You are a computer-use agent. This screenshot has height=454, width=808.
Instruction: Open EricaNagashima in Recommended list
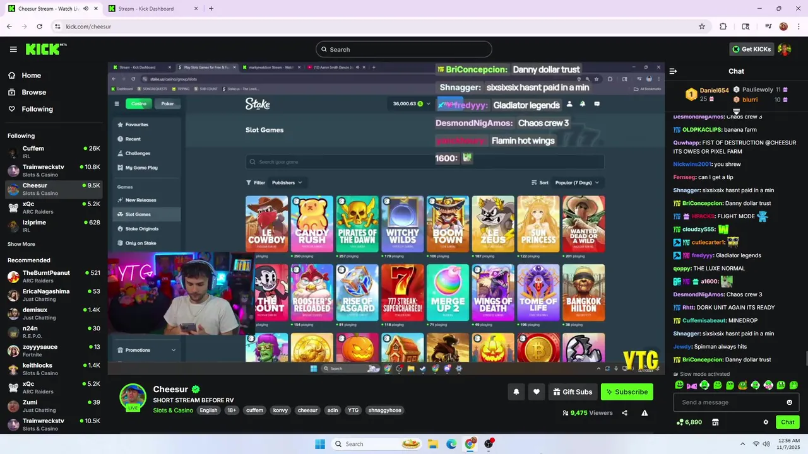(x=54, y=294)
